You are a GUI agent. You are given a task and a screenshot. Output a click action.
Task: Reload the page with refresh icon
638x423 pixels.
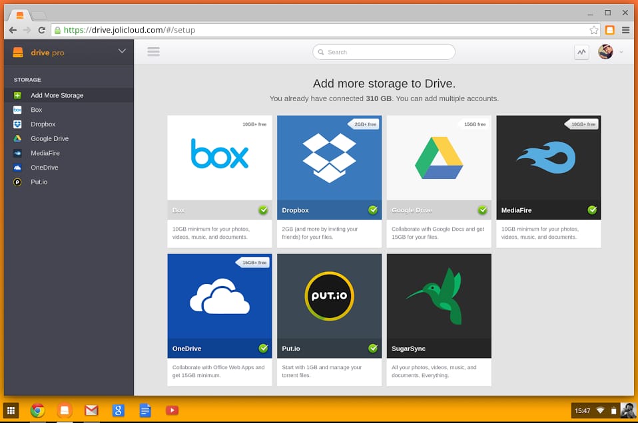[41, 30]
